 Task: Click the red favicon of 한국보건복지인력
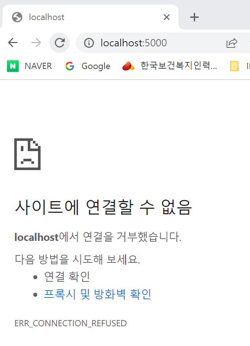[x=128, y=66]
